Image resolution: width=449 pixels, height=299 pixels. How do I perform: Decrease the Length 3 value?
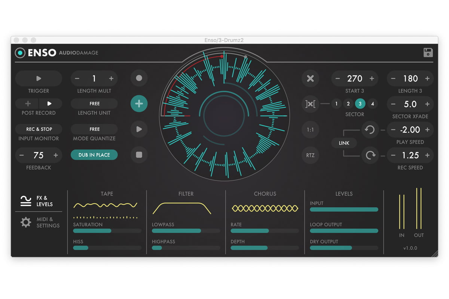(x=393, y=78)
